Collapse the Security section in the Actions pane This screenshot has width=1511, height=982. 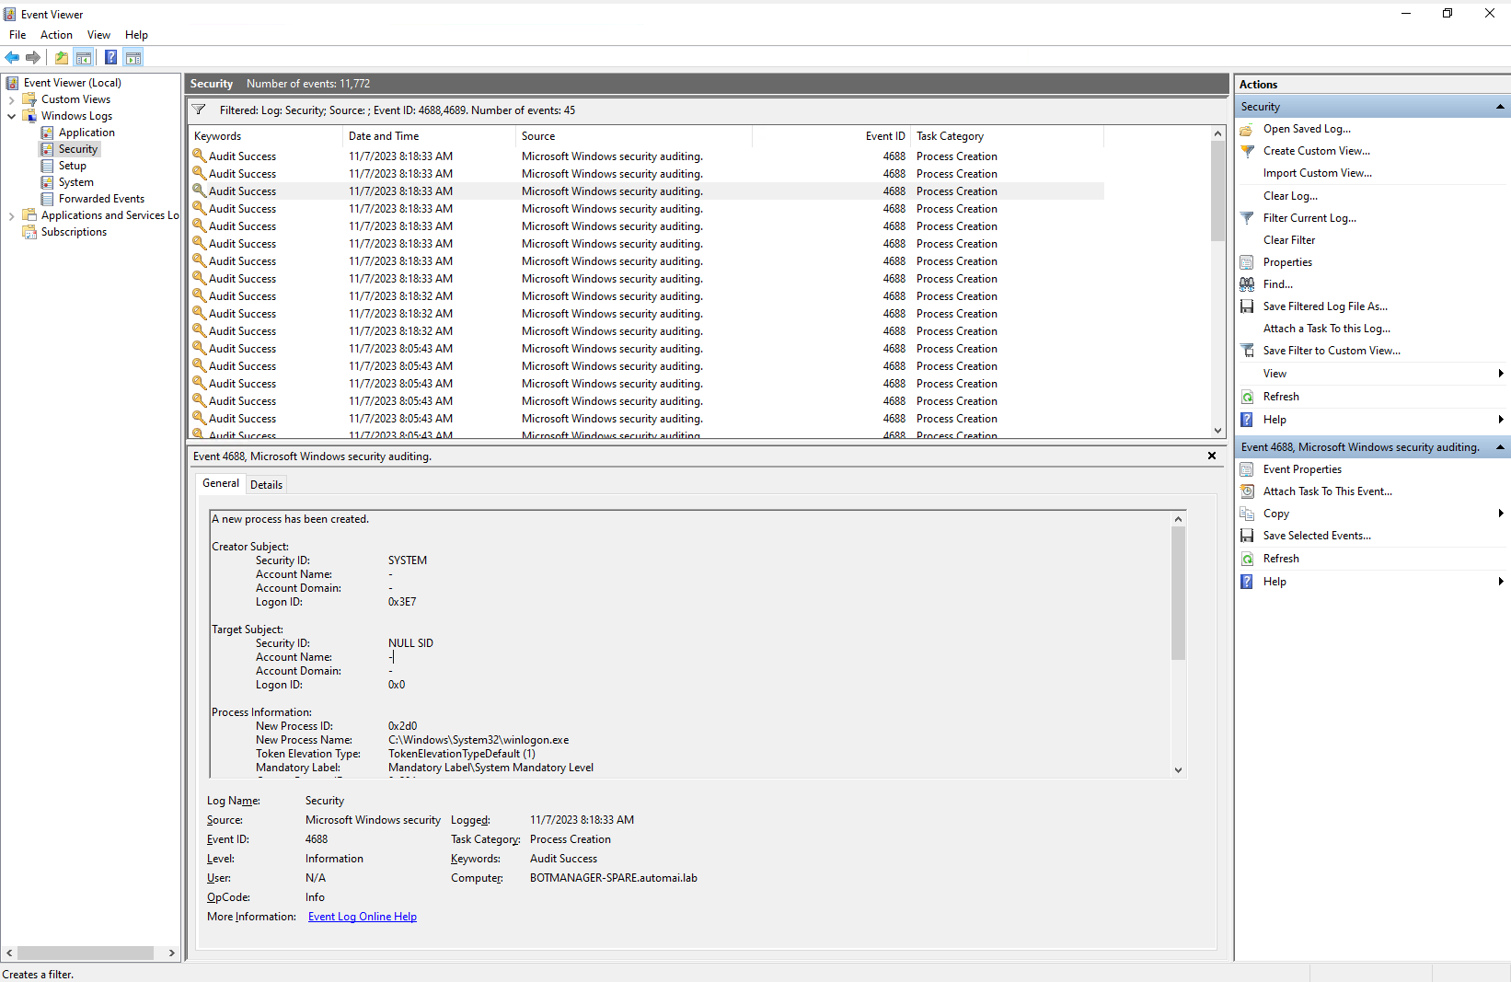pos(1500,106)
